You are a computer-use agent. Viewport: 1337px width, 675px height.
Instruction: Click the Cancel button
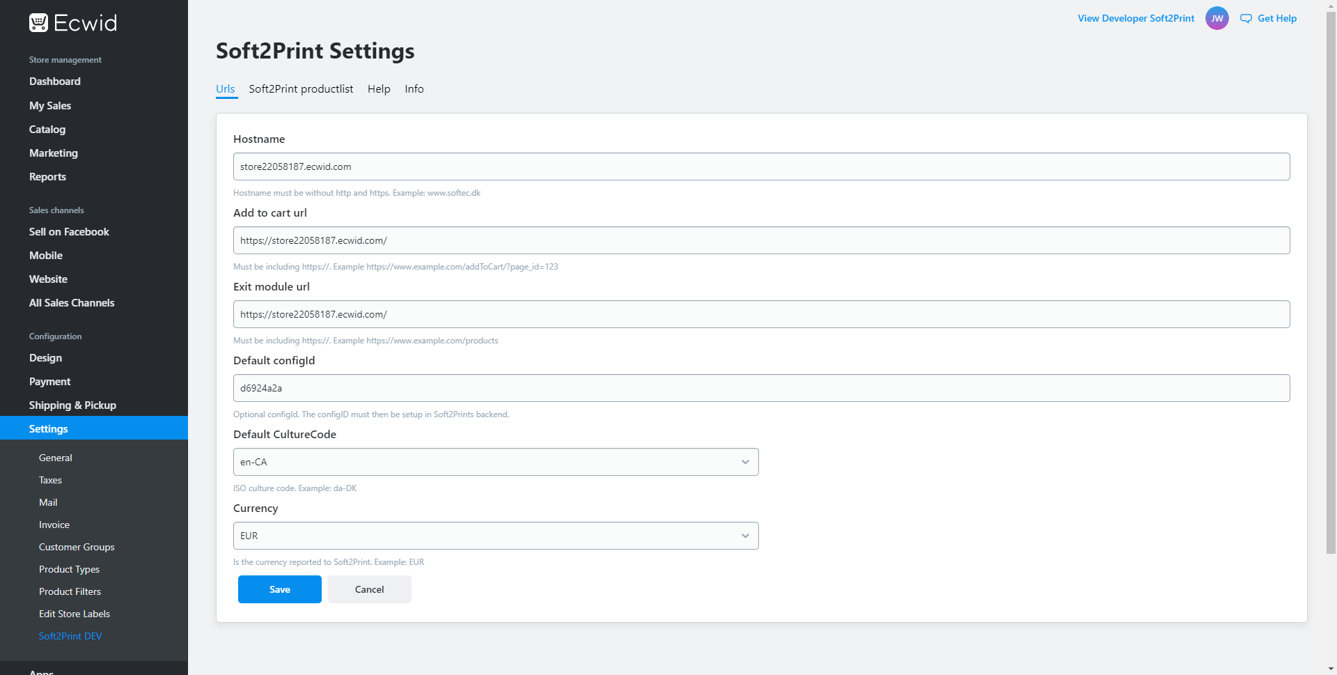click(370, 589)
